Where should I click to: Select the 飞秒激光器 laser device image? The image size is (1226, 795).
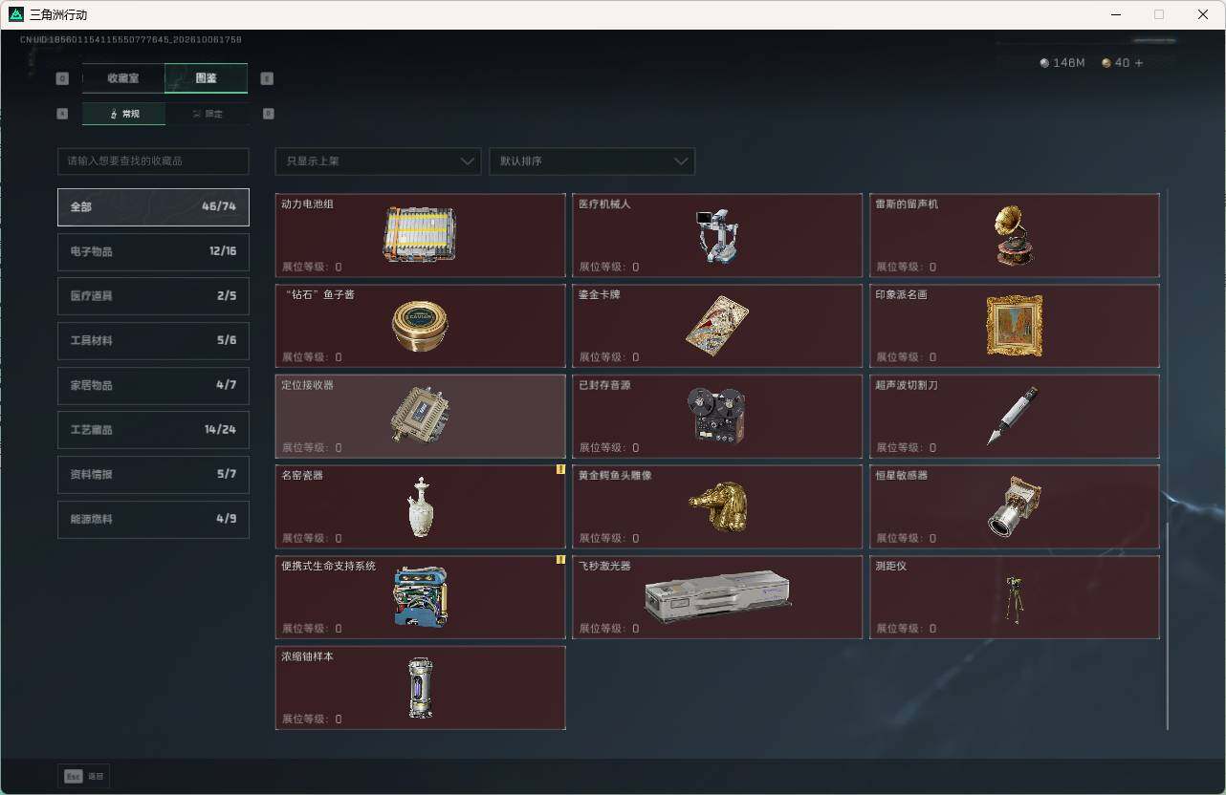pyautogui.click(x=717, y=597)
